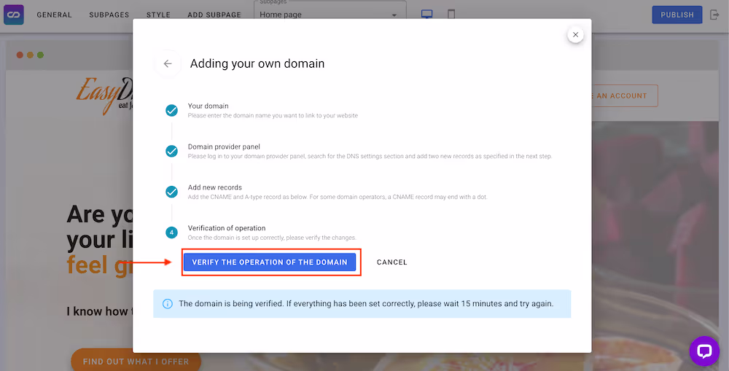Select the completed Your domain step checkmark
The width and height of the screenshot is (729, 371).
[171, 111]
